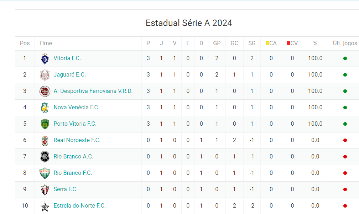Open the Serra F.C. team link

point(66,189)
